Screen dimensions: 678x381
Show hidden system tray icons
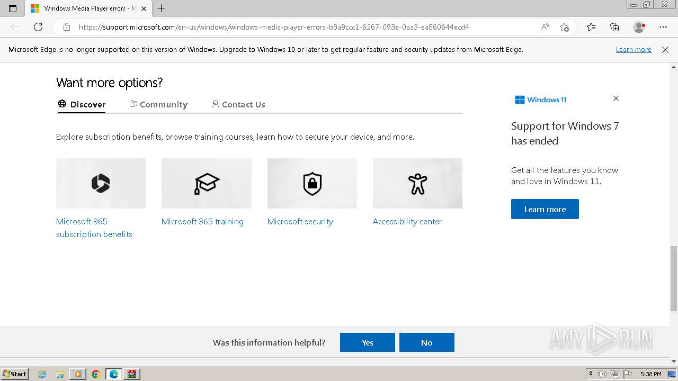[591, 374]
